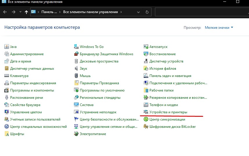This screenshot has height=156, width=249.
Task: Click the title bar Control Panel icon
Action: pos(4,1)
